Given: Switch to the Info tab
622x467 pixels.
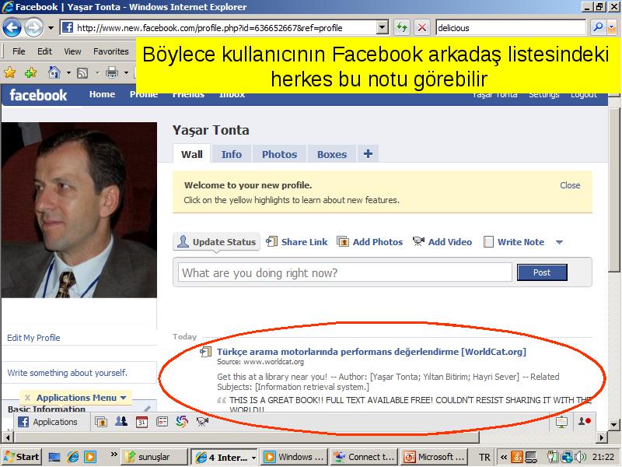Looking at the screenshot, I should pos(231,154).
